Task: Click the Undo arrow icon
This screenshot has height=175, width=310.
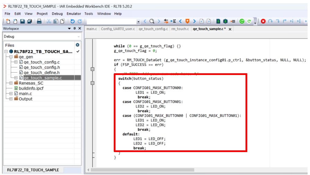Action: 72,22
